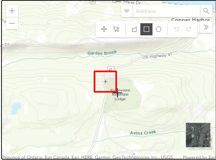The image size is (216, 160).
Task: Choose the polygon draw tool
Action: (x=134, y=29)
